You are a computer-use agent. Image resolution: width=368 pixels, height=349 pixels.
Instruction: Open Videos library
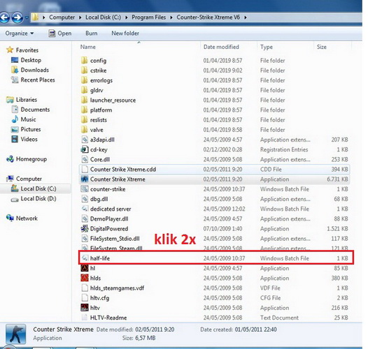pos(24,139)
